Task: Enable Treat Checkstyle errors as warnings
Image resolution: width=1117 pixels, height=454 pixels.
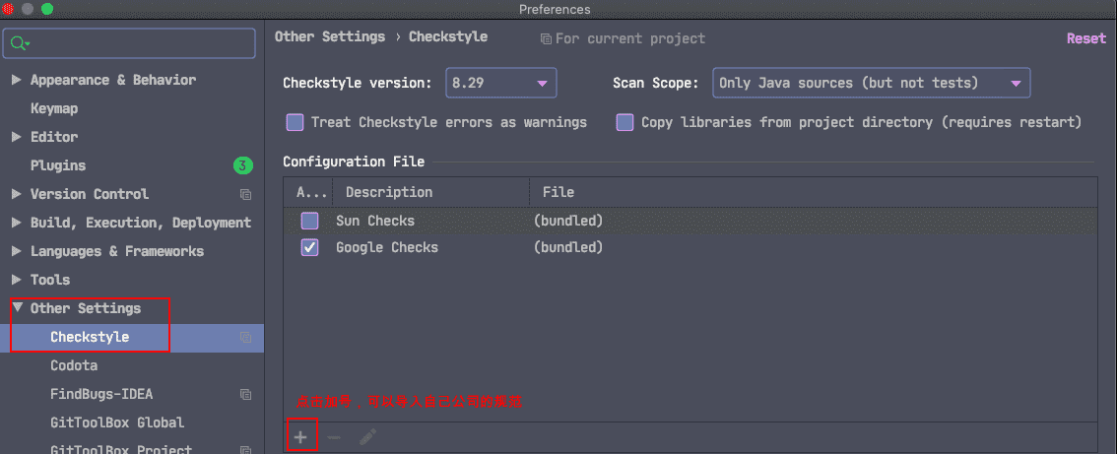Action: tap(295, 122)
